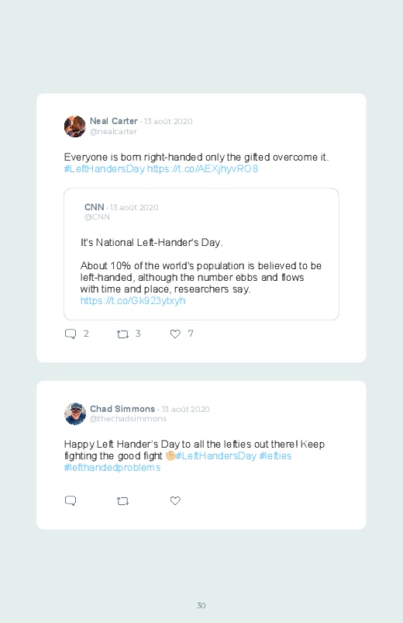Click #LeftHandersDay hashtag in Neal's tweet
The image size is (403, 623).
pyautogui.click(x=105, y=169)
